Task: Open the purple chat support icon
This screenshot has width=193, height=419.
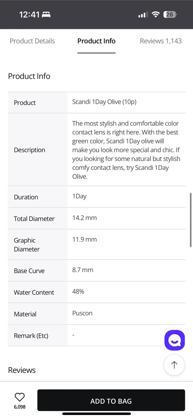Action: click(x=175, y=340)
